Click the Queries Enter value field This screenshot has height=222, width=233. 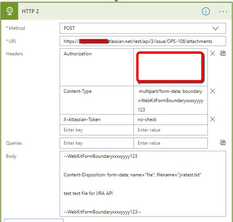click(171, 143)
